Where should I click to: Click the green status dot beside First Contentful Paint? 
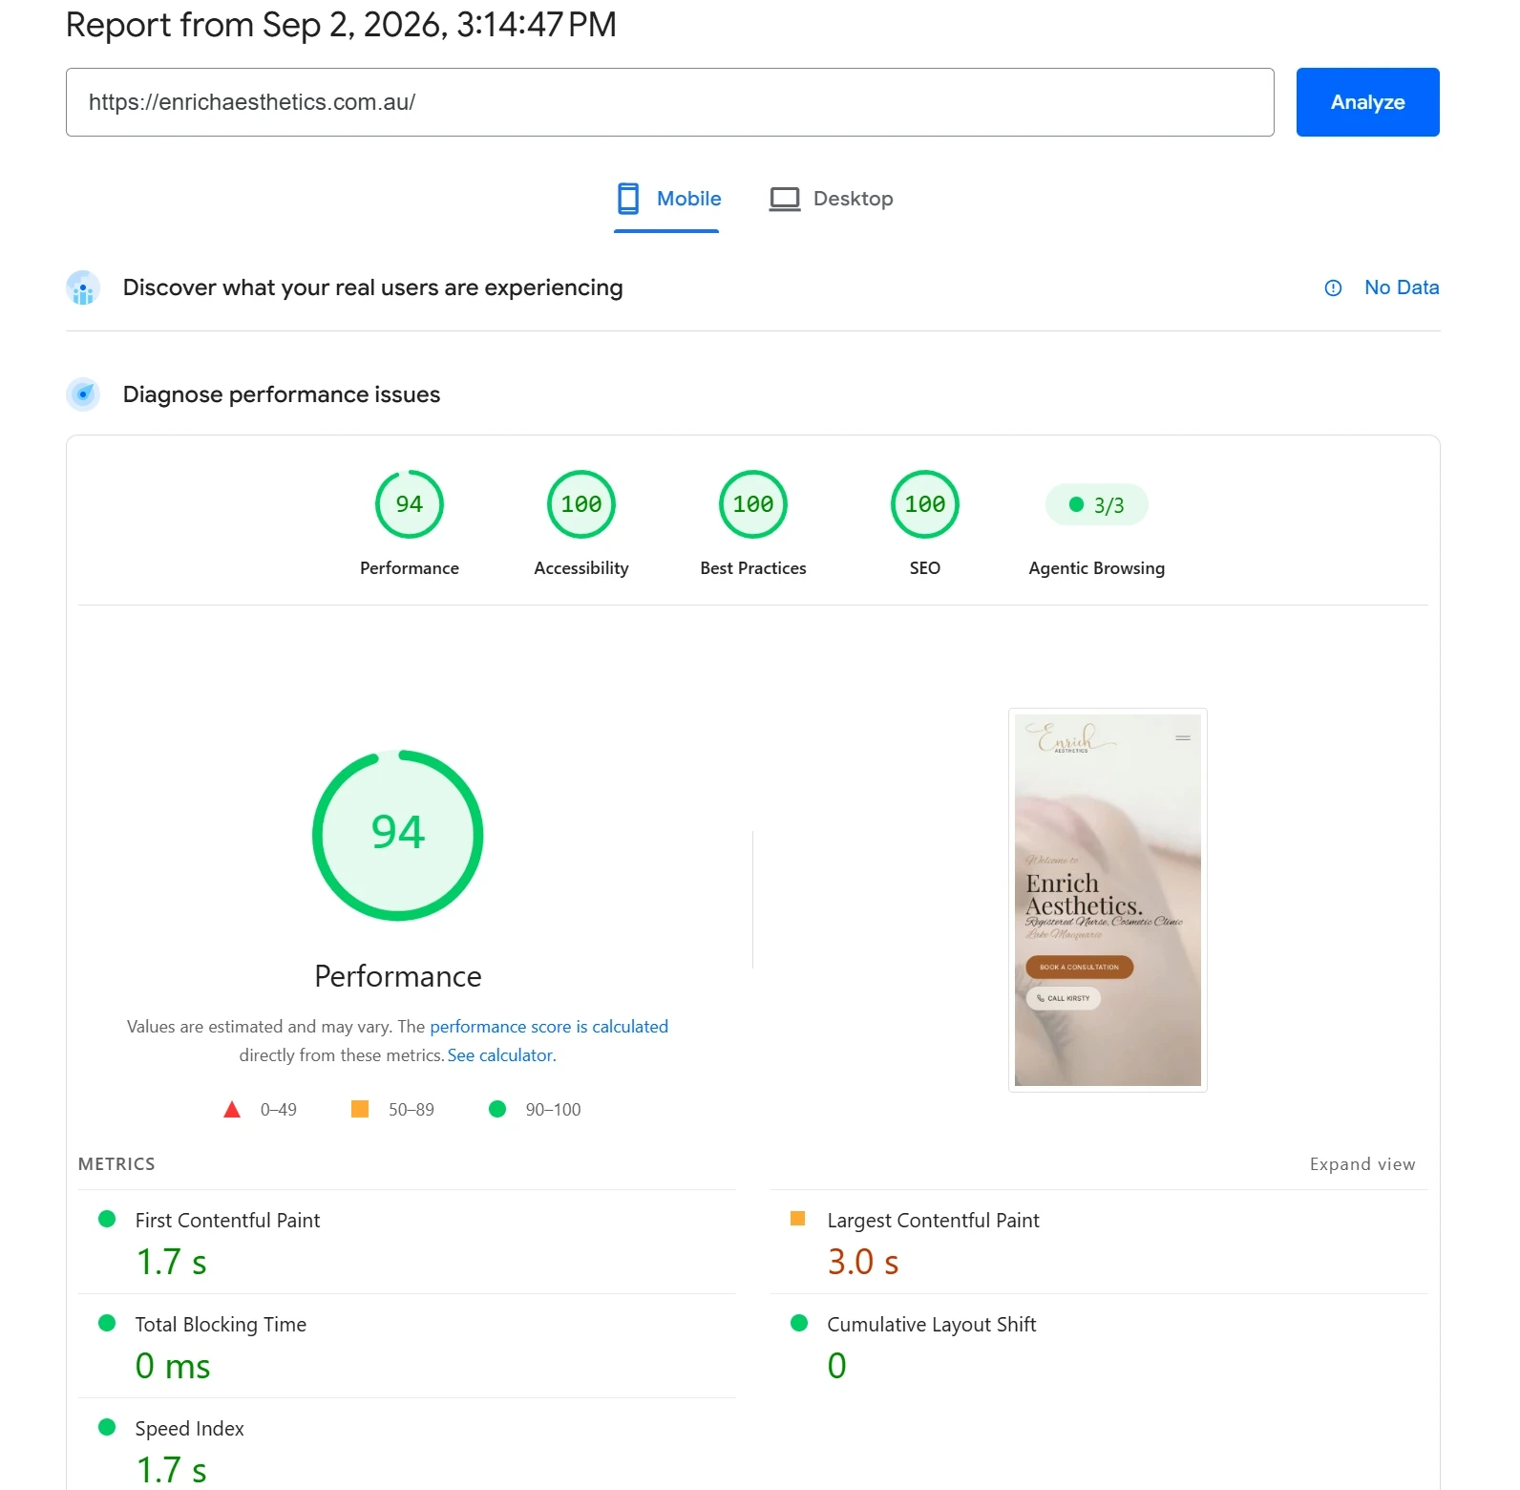tap(107, 1219)
